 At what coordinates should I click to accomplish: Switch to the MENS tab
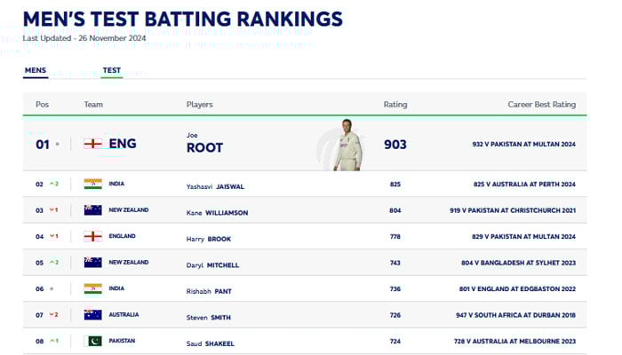pos(36,70)
